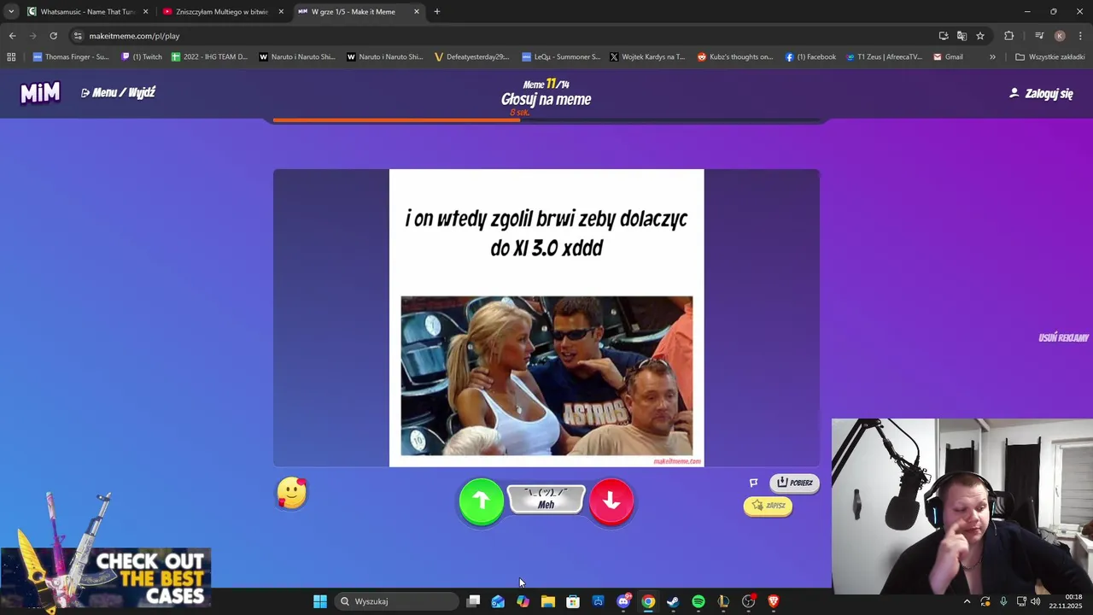
Task: Downvote the meme with red arrow
Action: point(611,501)
